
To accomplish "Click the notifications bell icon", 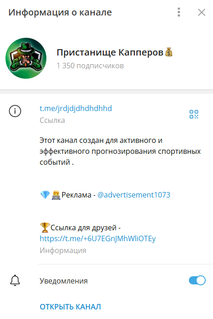I will pyautogui.click(x=15, y=280).
